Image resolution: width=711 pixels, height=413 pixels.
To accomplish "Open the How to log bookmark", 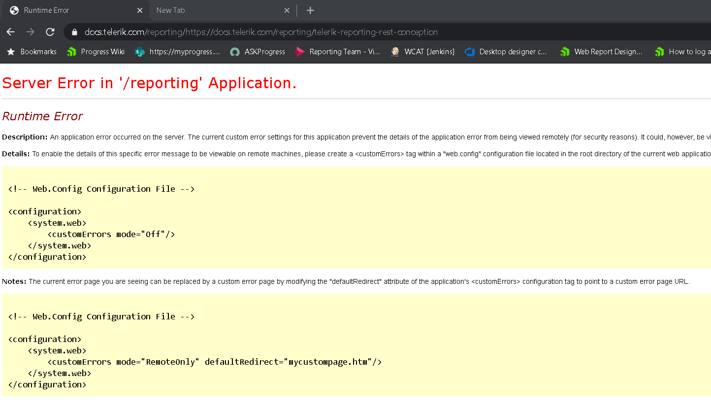I will 682,52.
